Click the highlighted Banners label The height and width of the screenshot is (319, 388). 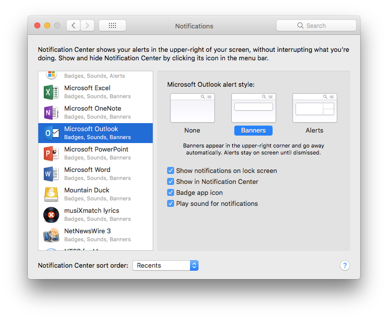pyautogui.click(x=253, y=131)
